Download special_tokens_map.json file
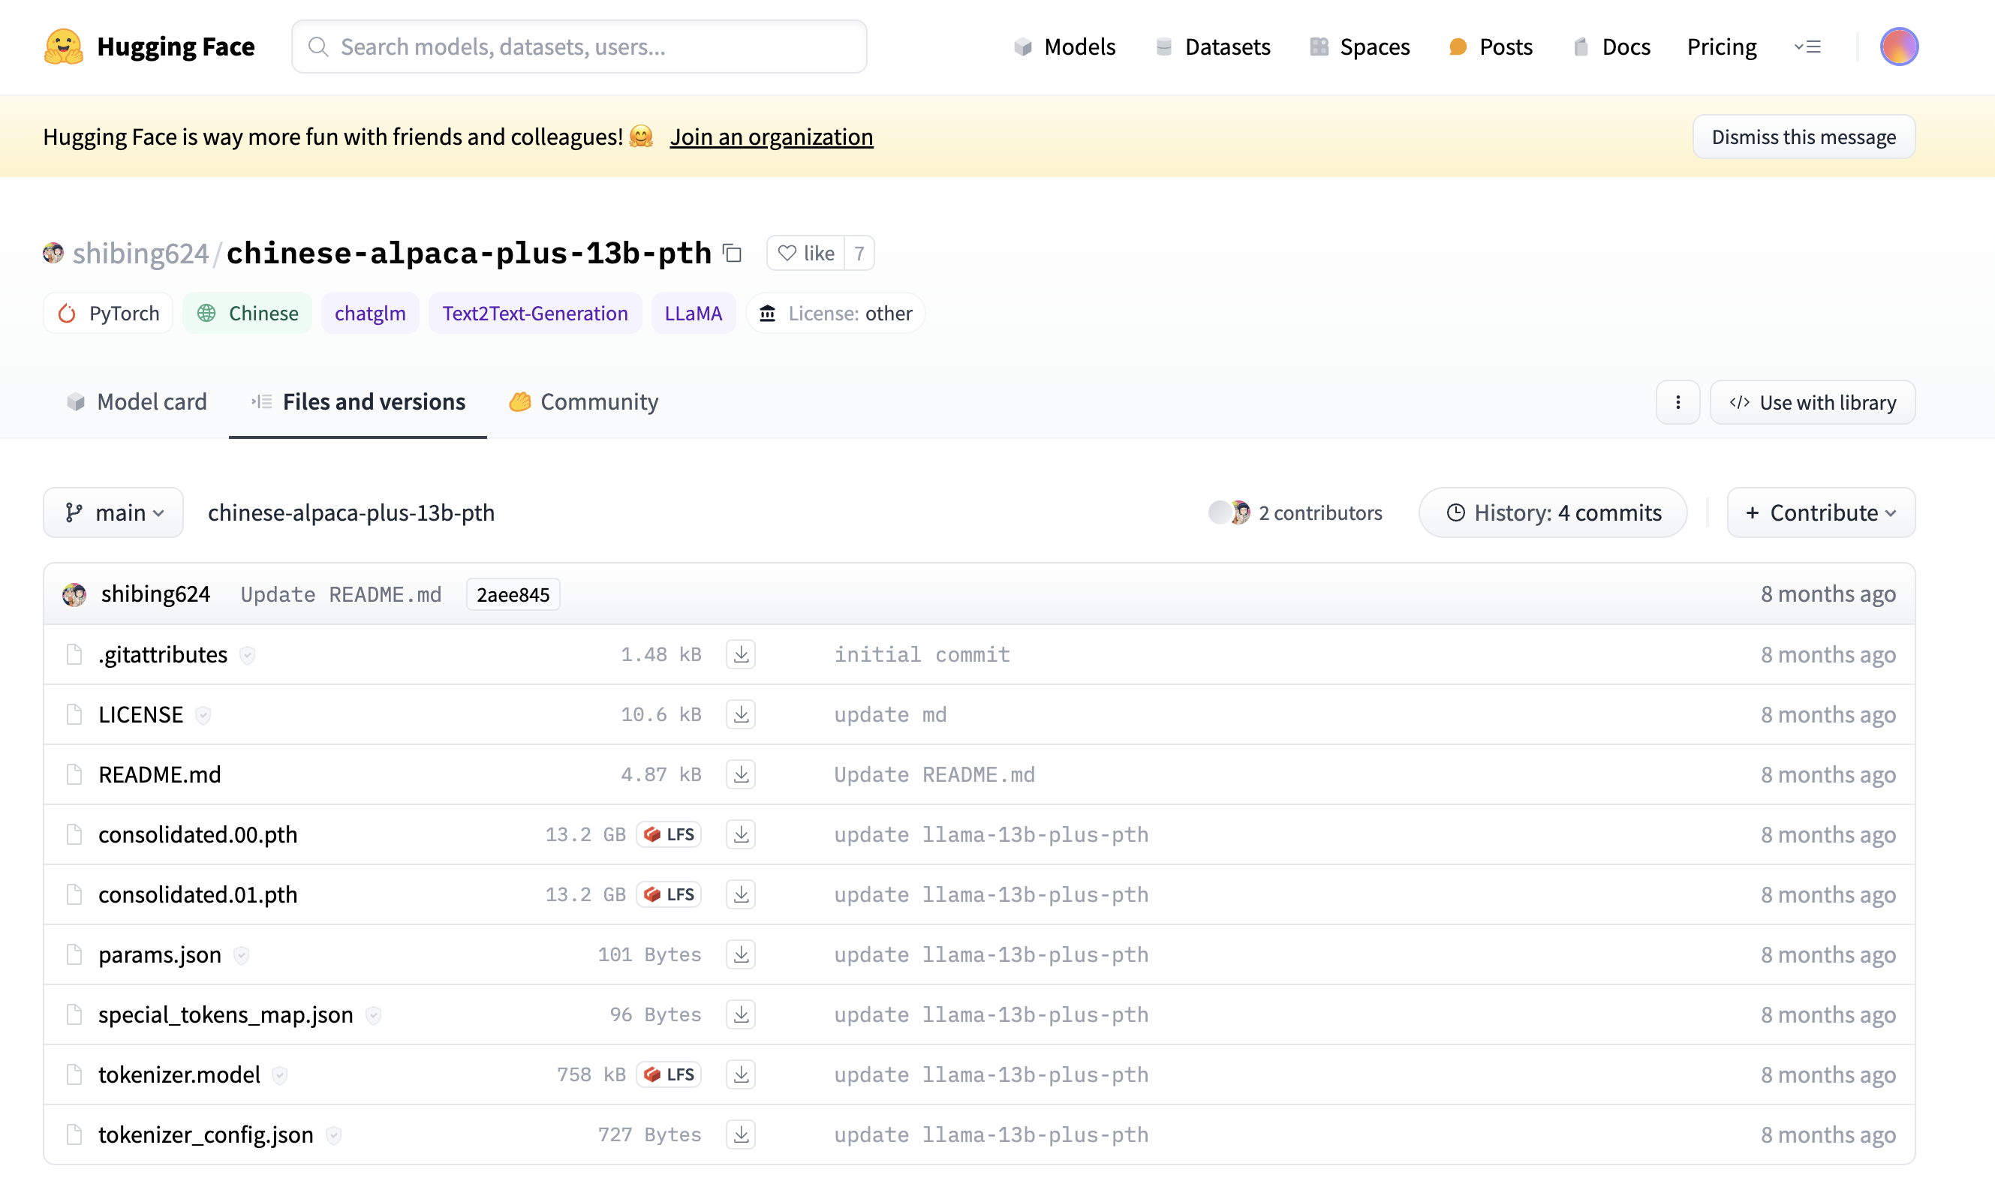 (741, 1014)
